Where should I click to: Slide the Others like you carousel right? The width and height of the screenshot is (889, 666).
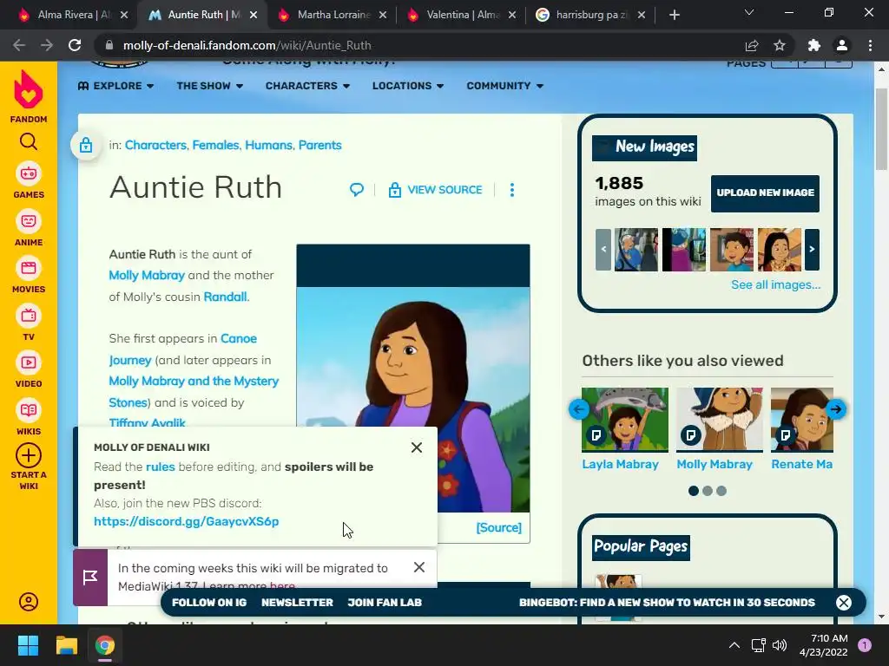click(836, 409)
